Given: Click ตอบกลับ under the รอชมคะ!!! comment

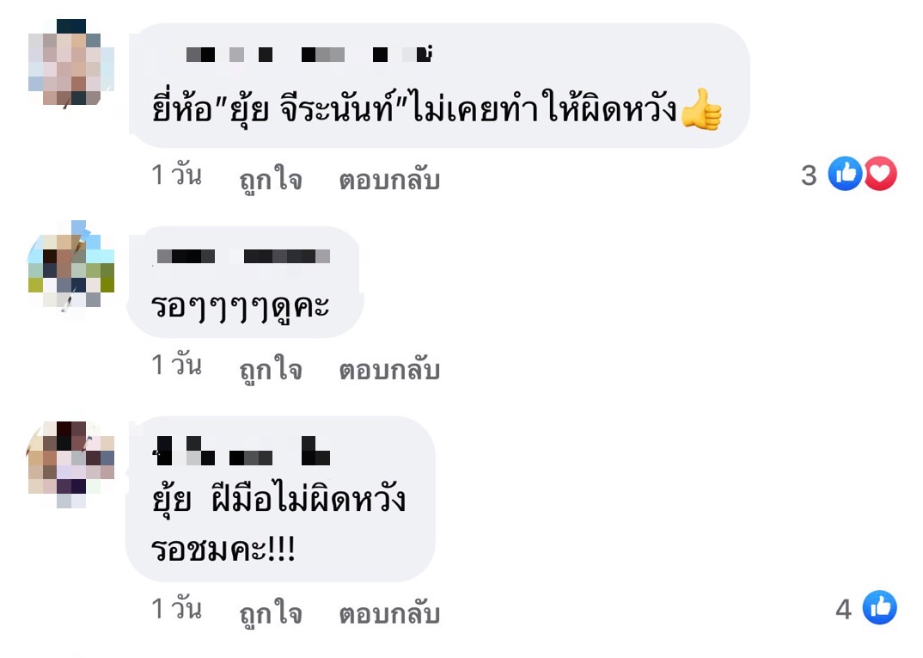Looking at the screenshot, I should click(389, 612).
